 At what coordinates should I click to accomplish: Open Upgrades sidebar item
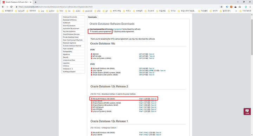66,63
